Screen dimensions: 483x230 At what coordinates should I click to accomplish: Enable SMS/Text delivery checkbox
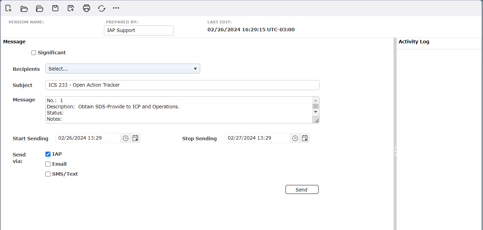[x=48, y=174]
